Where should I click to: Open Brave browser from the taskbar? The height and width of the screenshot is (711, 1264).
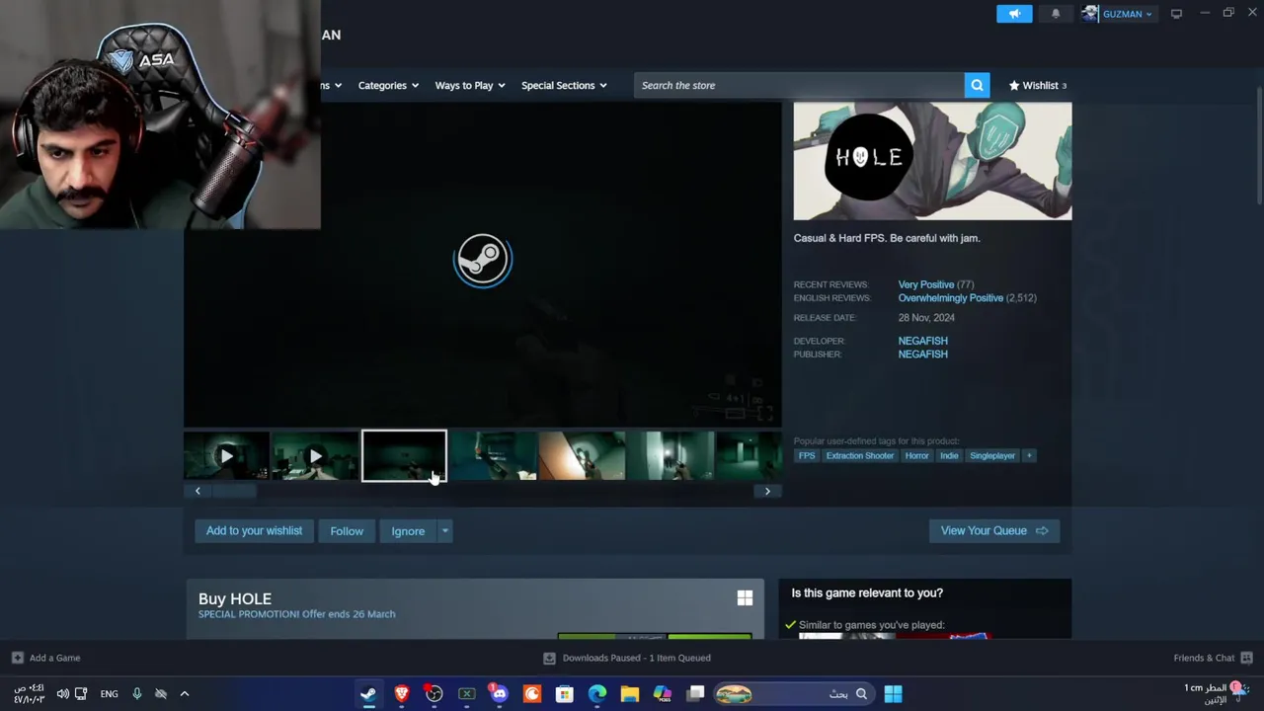(x=401, y=694)
